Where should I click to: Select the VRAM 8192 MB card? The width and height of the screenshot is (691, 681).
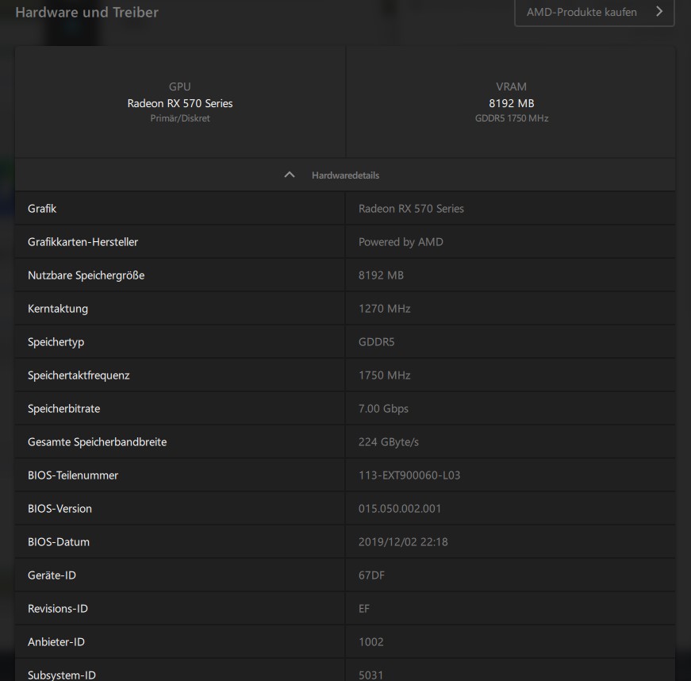[511, 102]
